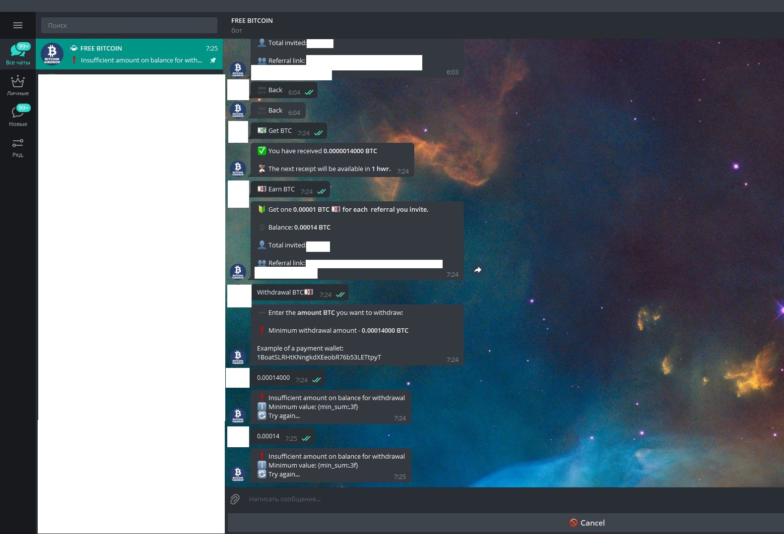Click the 99+ badge on Все чаты
This screenshot has width=784, height=534.
[23, 46]
